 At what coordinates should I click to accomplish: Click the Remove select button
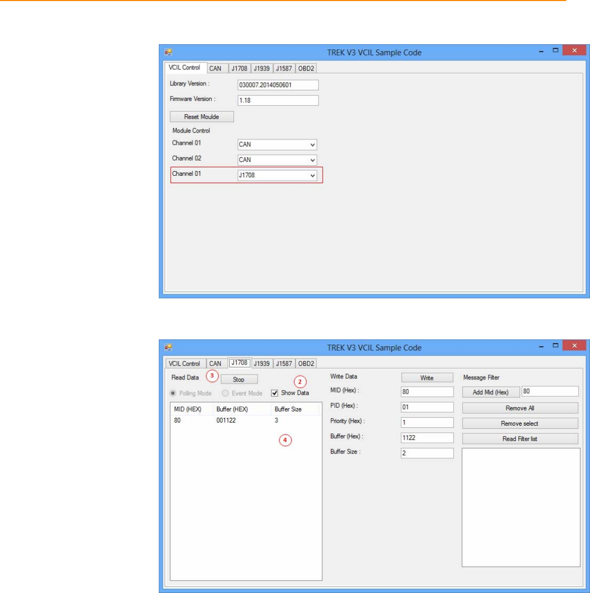(520, 424)
